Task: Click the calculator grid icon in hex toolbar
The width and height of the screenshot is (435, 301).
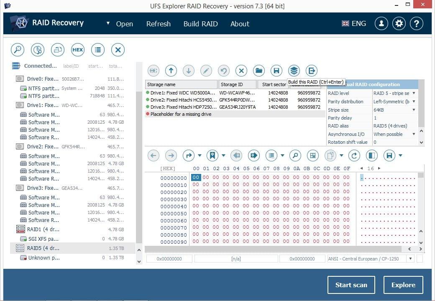Action: [x=313, y=156]
